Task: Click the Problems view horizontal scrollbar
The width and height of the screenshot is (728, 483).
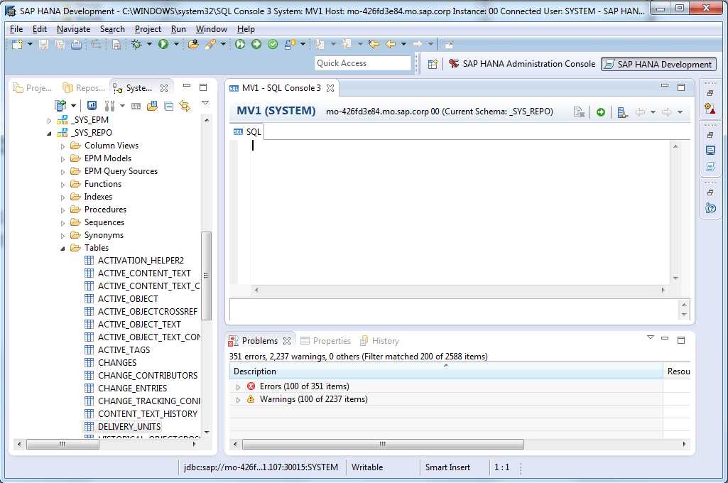Action: (383, 444)
